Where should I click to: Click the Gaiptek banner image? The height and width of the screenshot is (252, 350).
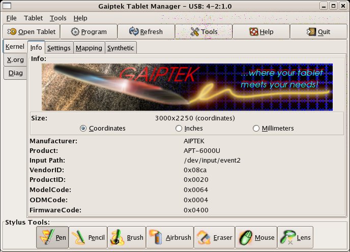187,87
